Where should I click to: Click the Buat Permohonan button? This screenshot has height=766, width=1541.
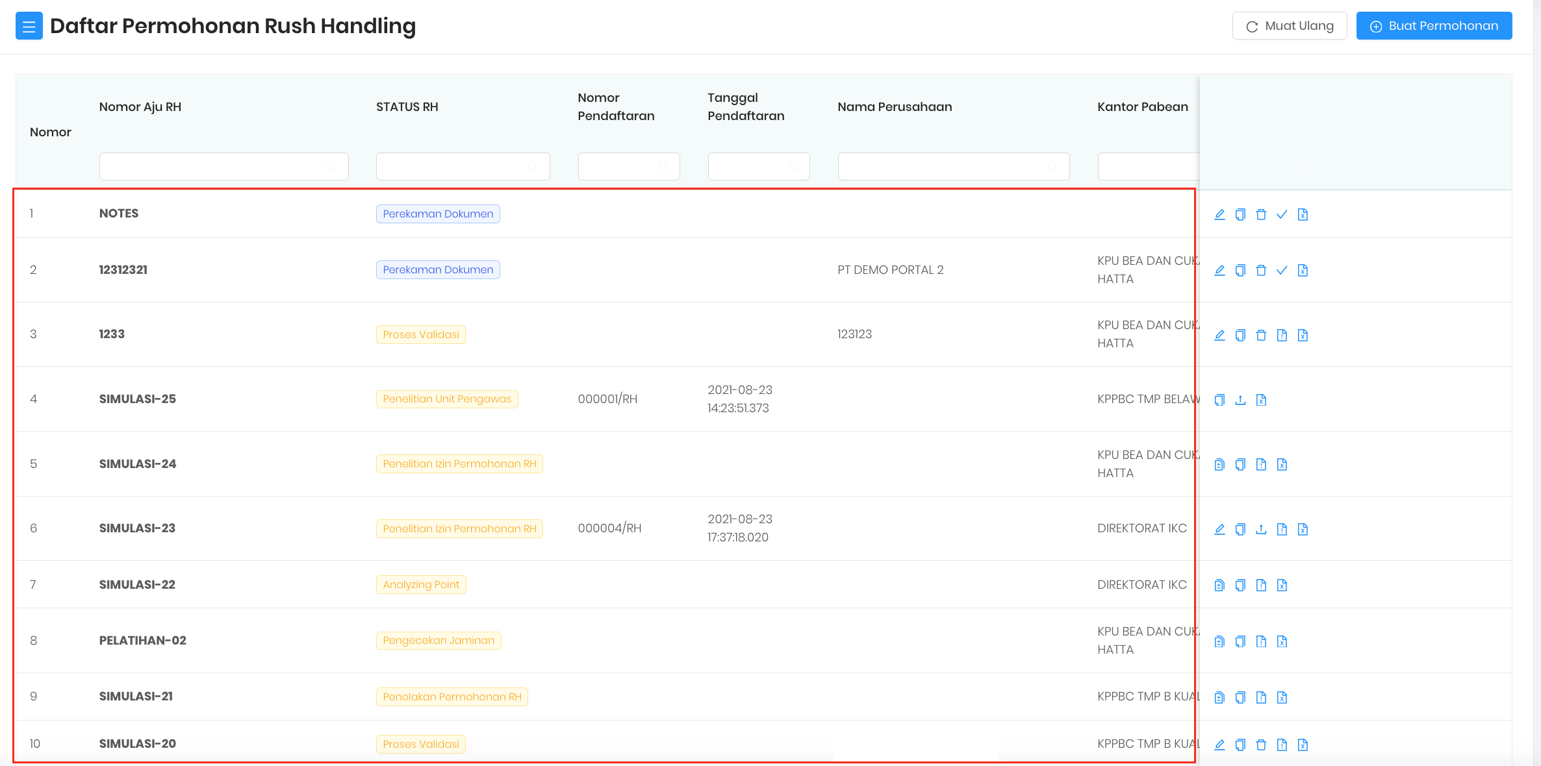pyautogui.click(x=1434, y=26)
